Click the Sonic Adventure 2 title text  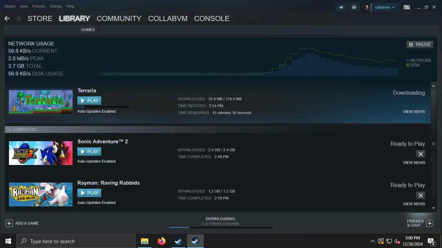(x=103, y=142)
